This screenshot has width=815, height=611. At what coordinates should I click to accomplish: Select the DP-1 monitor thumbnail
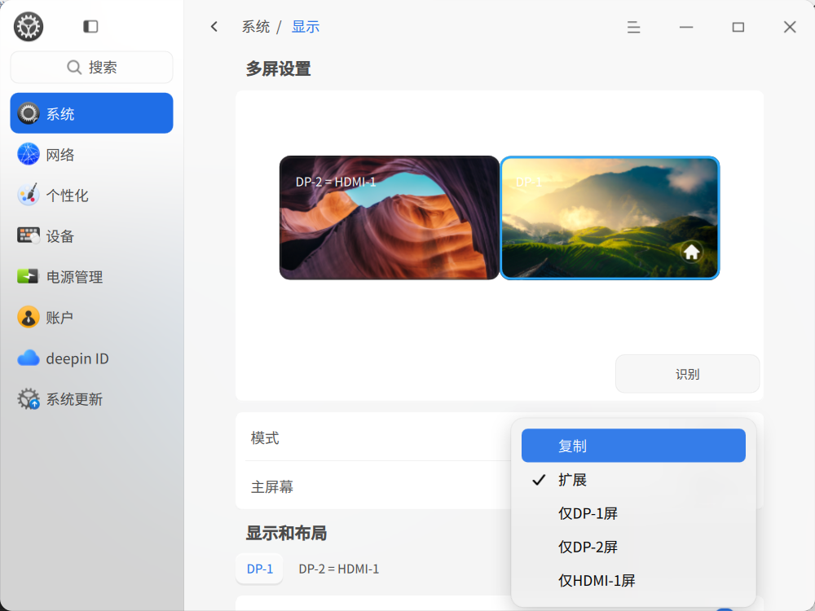pos(610,218)
